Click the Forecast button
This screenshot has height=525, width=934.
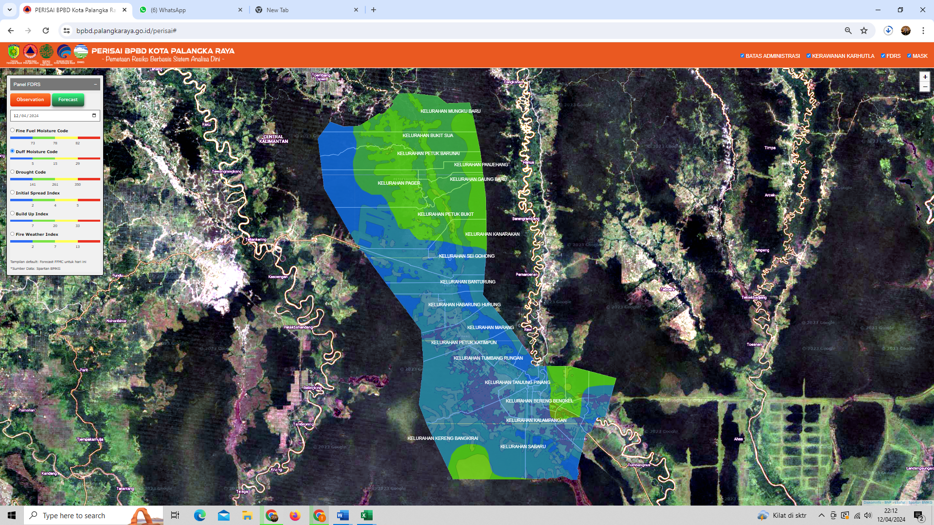point(68,100)
